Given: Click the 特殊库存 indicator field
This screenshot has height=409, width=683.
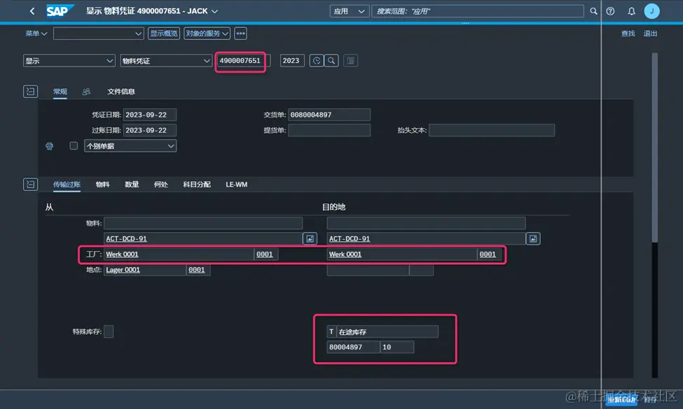Looking at the screenshot, I should (109, 331).
